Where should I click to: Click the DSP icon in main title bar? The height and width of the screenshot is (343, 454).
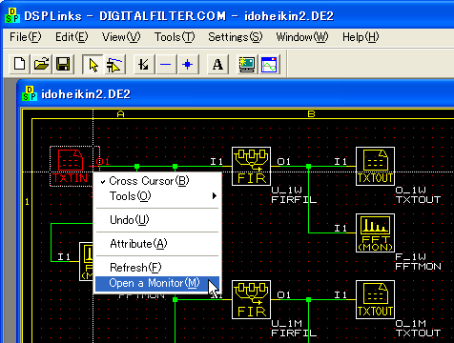pos(12,15)
